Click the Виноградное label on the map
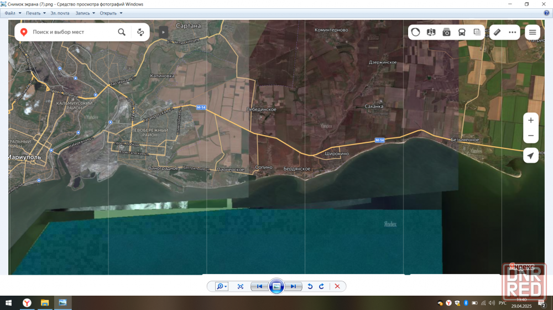The width and height of the screenshot is (553, 310). tap(163, 168)
